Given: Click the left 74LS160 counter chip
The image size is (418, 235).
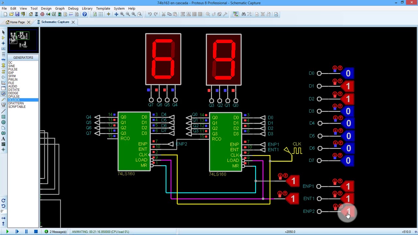Looking at the screenshot, I should coord(134,142).
